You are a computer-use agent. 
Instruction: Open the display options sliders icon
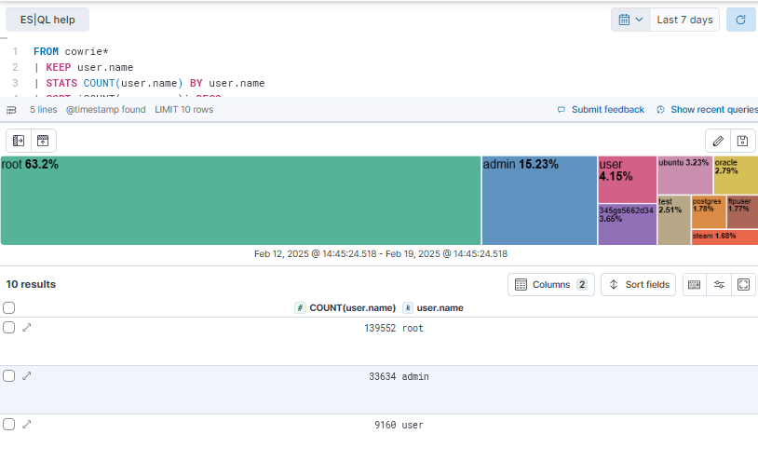point(719,285)
